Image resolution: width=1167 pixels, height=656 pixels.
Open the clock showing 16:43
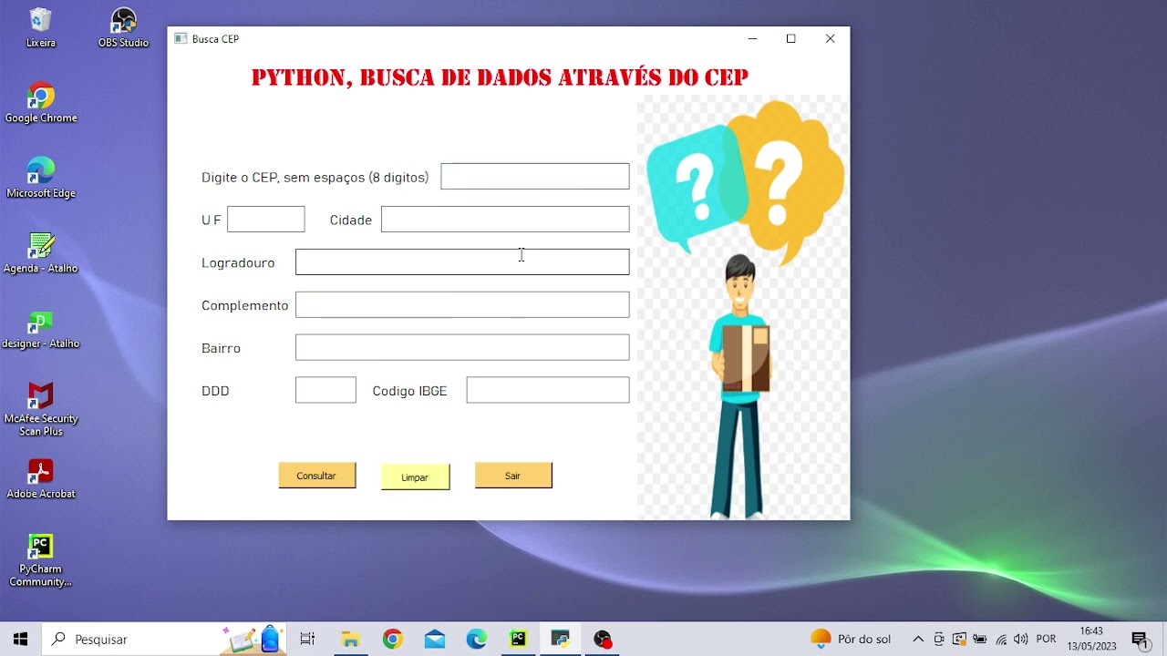pos(1091,639)
